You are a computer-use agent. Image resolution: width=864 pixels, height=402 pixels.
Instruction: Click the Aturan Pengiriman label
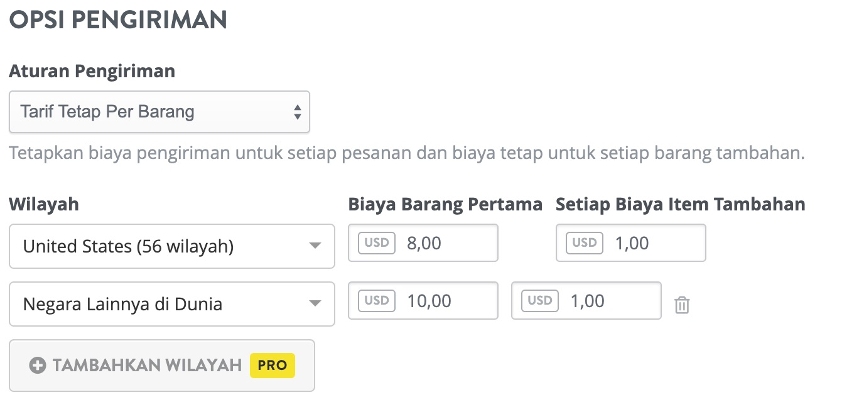(92, 71)
